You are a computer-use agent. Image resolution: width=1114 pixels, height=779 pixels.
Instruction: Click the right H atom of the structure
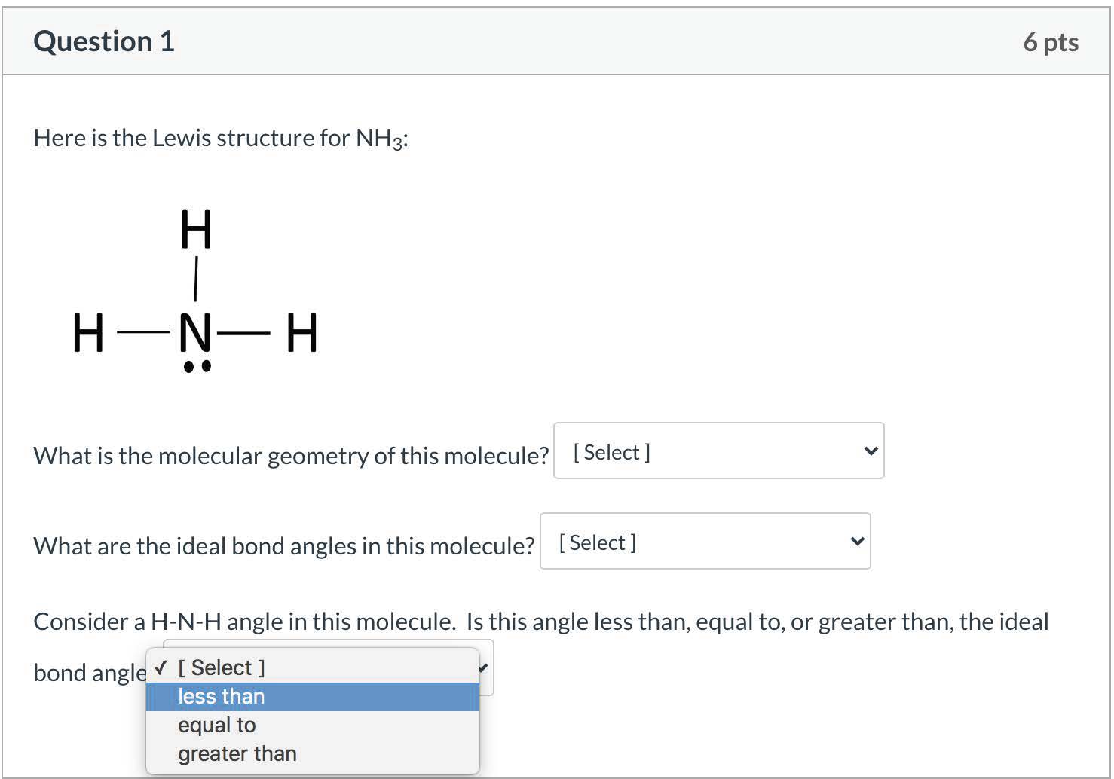pos(302,333)
